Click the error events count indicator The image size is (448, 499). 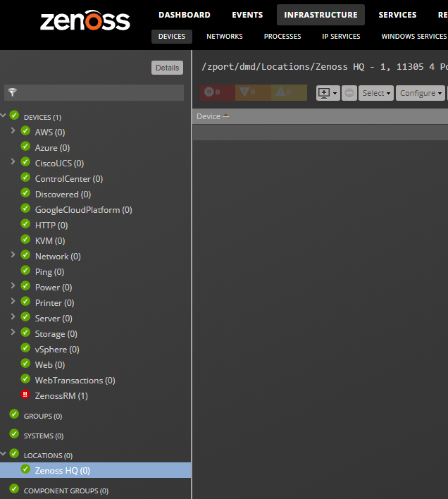point(253,92)
